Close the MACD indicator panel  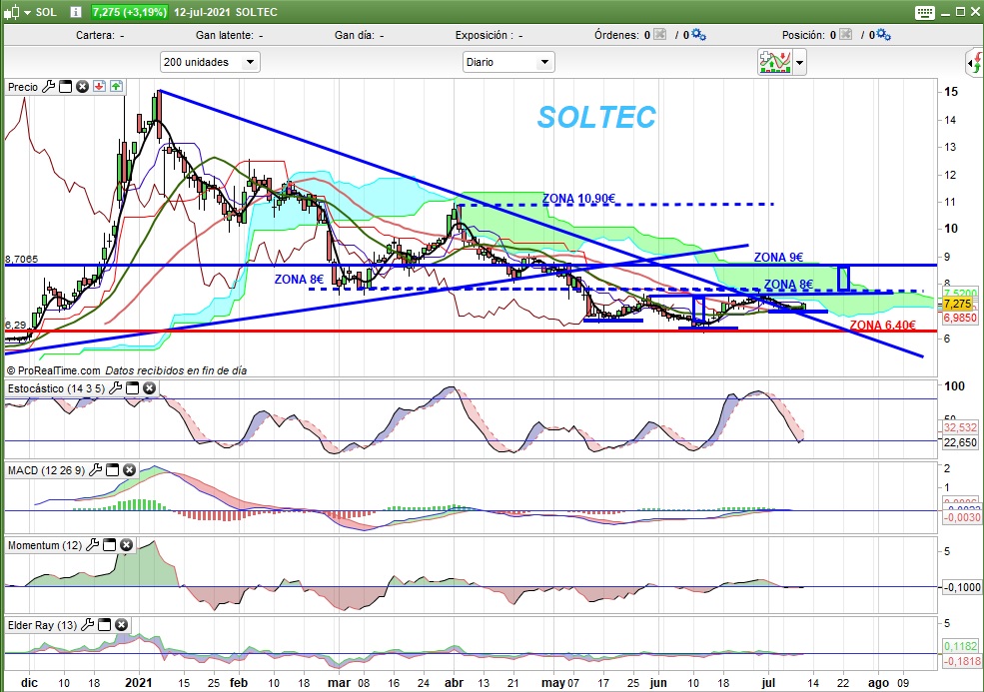129,470
